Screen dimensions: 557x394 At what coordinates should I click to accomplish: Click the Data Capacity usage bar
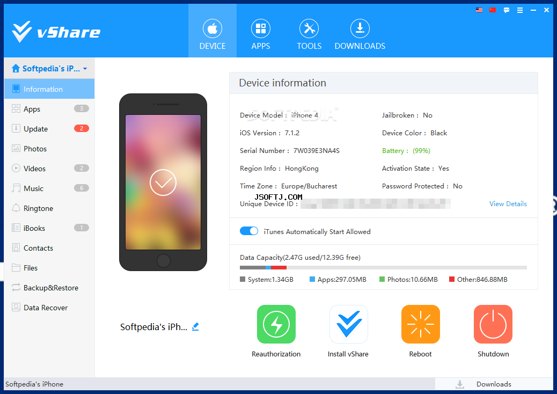(x=383, y=267)
